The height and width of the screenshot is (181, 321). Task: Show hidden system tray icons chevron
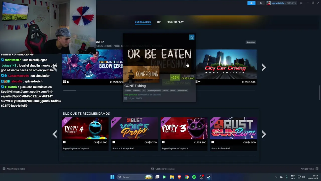click(x=276, y=177)
